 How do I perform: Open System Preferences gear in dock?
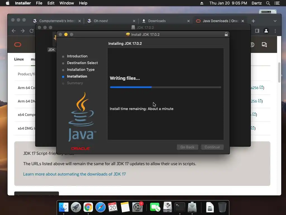137,207
